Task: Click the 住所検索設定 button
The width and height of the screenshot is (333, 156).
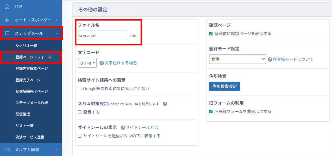Action: click(x=224, y=87)
